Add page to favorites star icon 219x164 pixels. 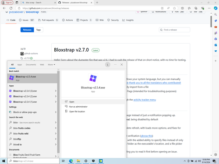tap(174, 8)
